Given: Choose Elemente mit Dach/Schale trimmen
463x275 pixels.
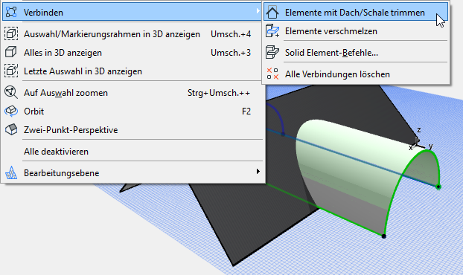Looking at the screenshot, I should [356, 13].
